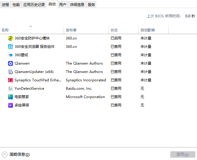Image resolution: width=197 pixels, height=160 pixels.
Task: Select the 360安全浏览器 服务组件 entry
Action: [35, 47]
